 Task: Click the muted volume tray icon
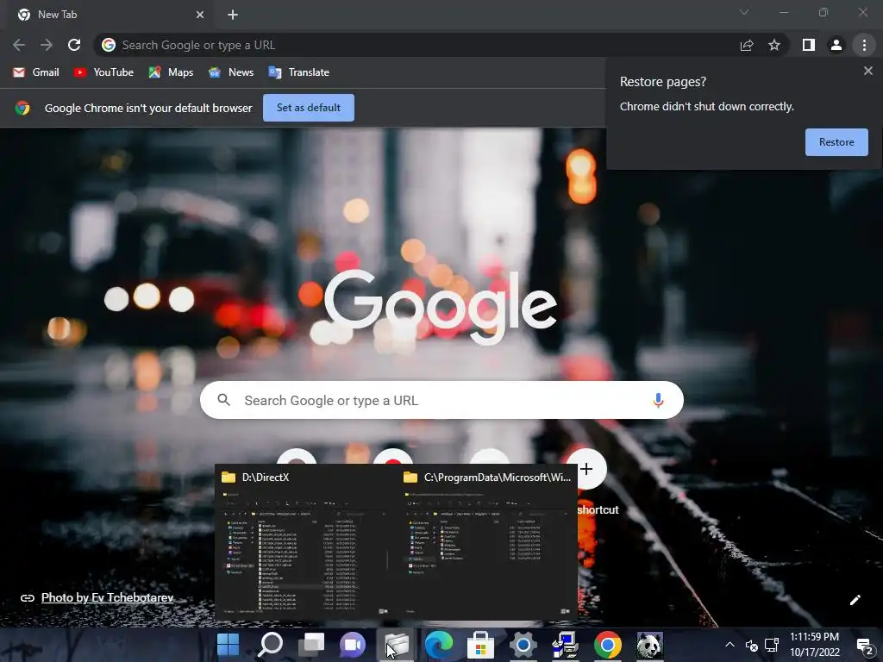[x=751, y=645]
